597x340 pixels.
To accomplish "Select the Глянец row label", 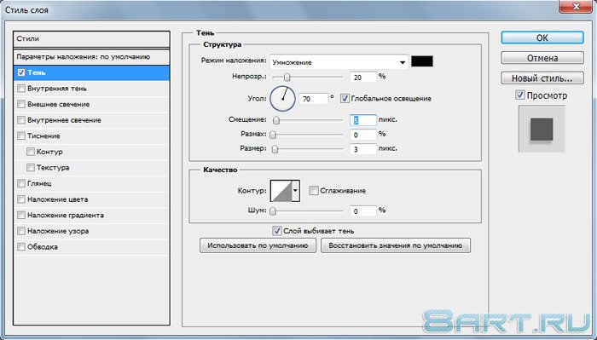I will pyautogui.click(x=39, y=183).
